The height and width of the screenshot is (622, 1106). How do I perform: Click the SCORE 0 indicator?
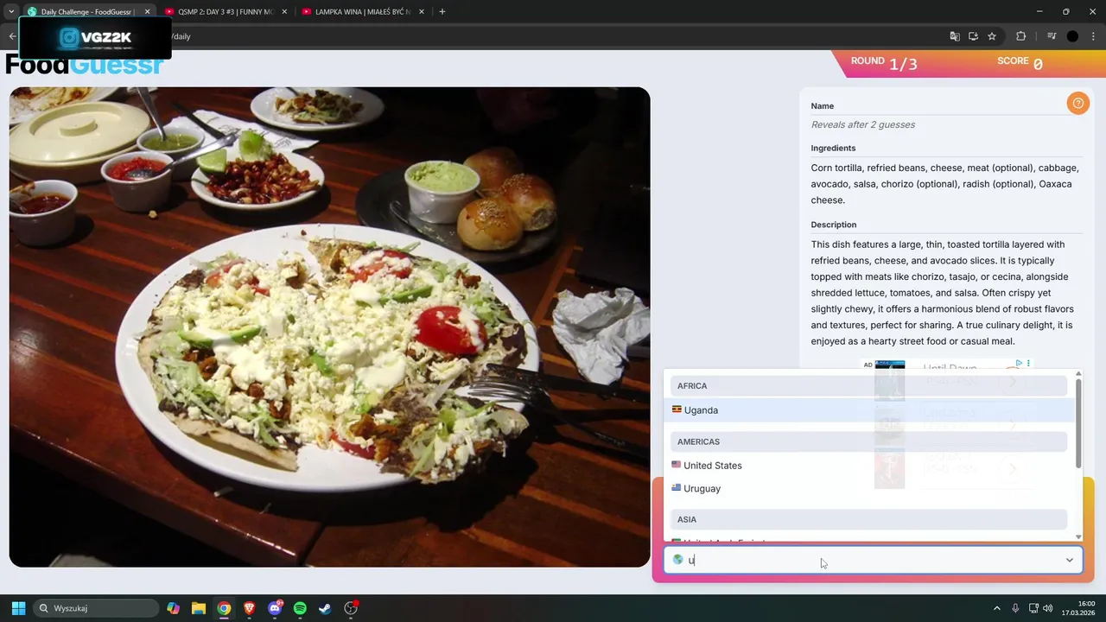[x=1020, y=63]
